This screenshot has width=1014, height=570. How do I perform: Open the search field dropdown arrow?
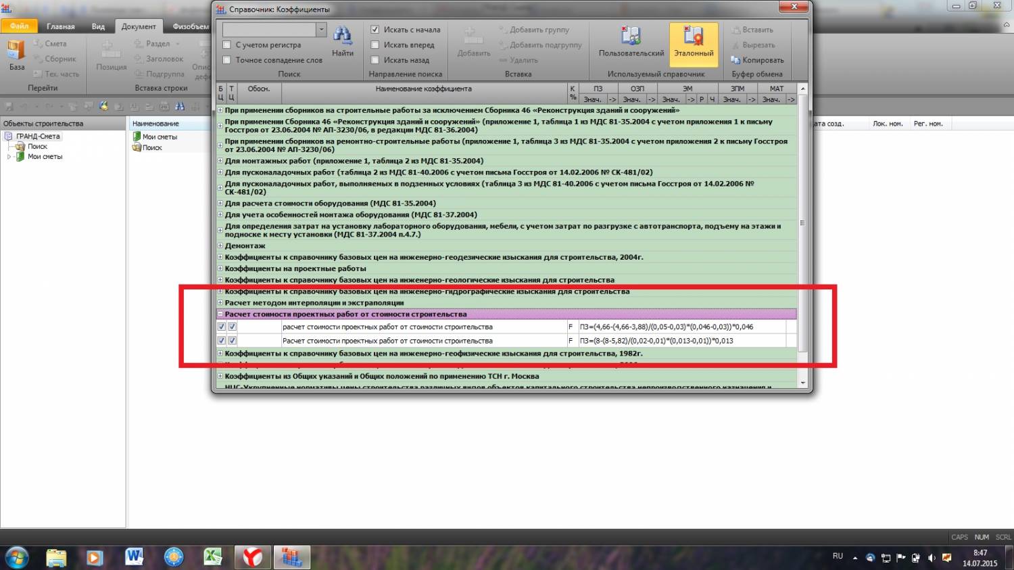[321, 30]
